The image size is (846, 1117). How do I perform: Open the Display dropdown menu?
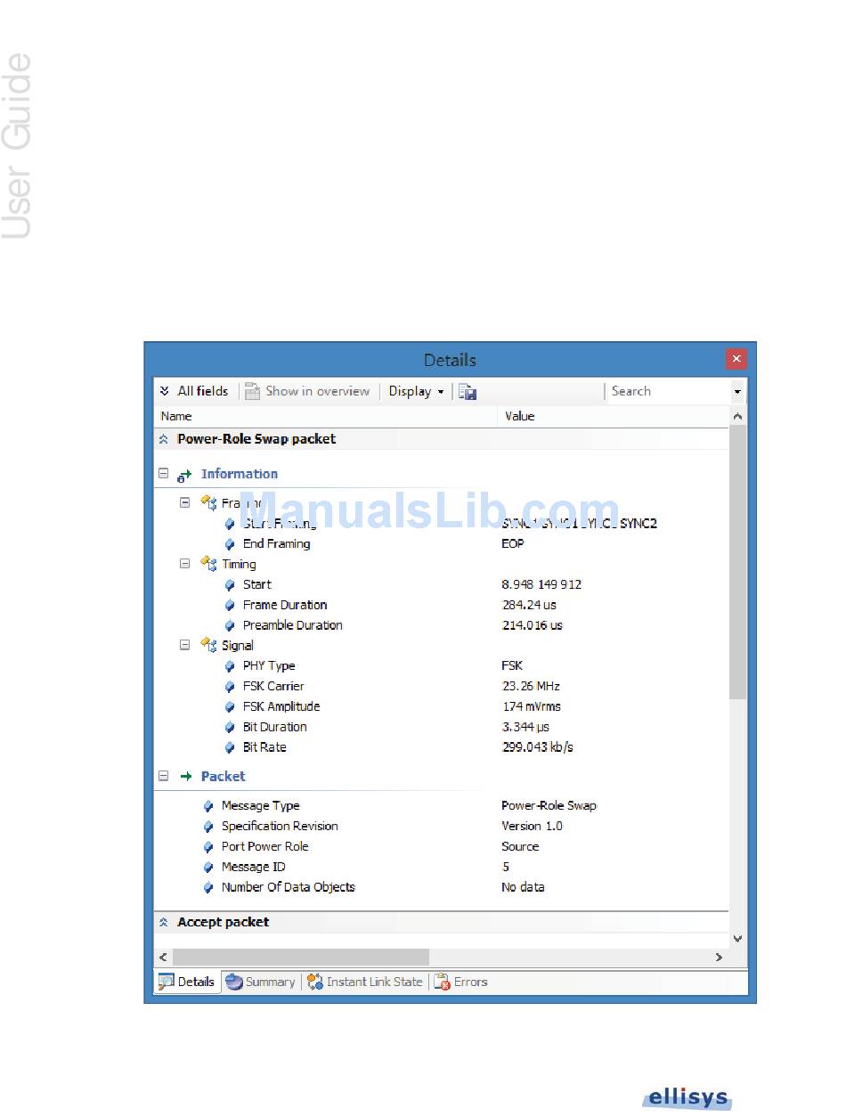tap(416, 391)
